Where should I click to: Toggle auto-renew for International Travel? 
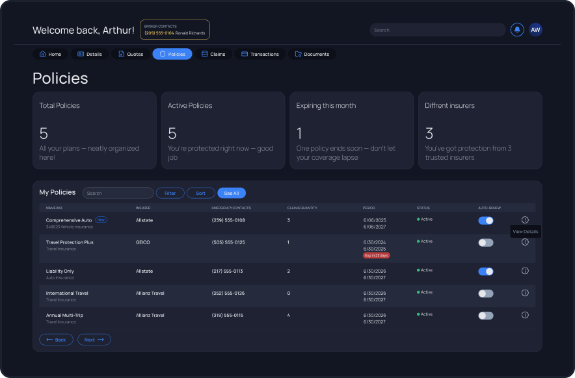point(486,294)
